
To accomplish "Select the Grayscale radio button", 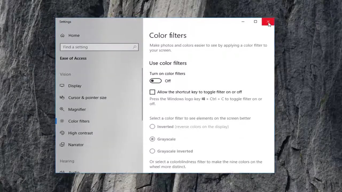I will [152, 139].
